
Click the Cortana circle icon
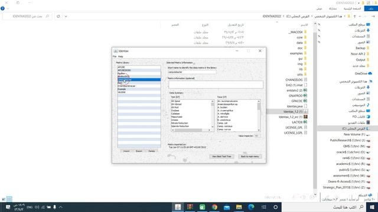[x=276, y=207]
